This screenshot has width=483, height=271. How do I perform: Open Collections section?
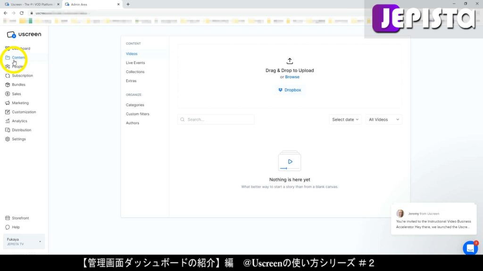(135, 72)
